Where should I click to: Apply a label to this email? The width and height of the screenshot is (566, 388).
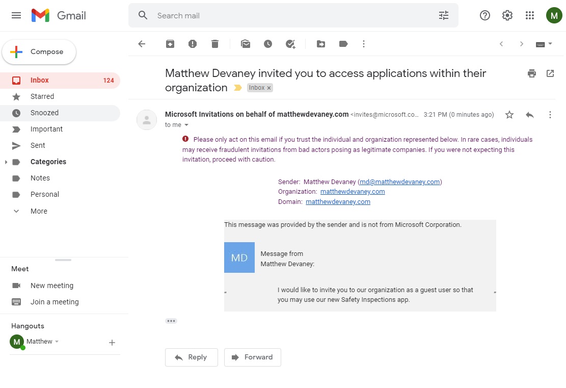point(343,44)
